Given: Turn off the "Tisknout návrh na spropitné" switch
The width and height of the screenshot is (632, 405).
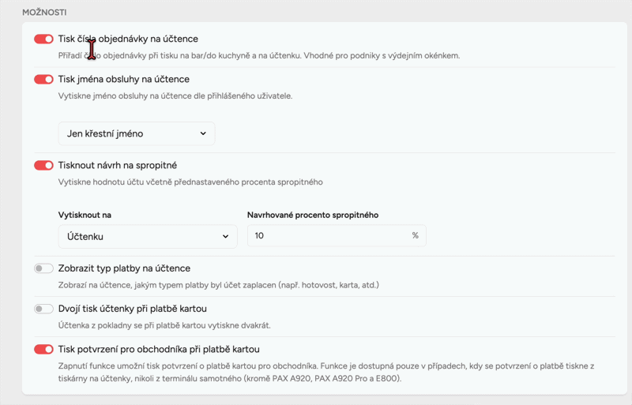Looking at the screenshot, I should click(43, 166).
